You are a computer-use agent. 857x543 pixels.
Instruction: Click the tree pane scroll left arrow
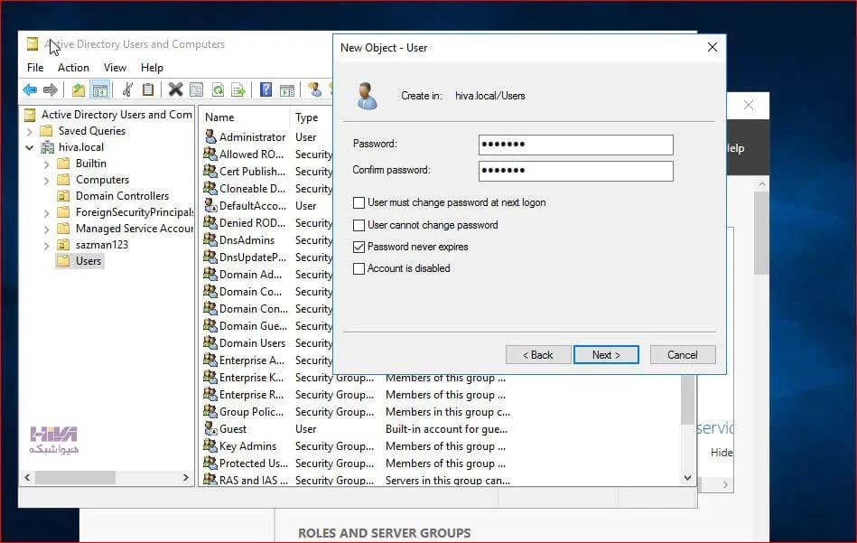(x=27, y=477)
